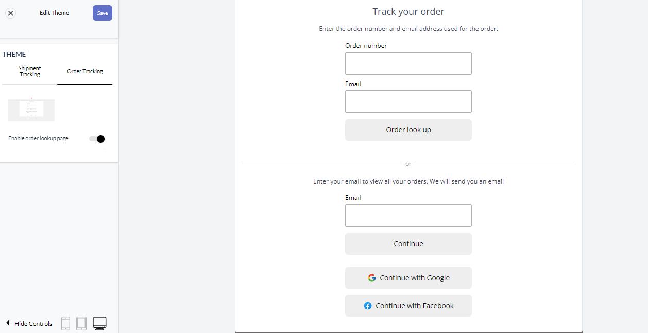This screenshot has width=648, height=333.
Task: Focus the Order number field
Action: [x=408, y=63]
